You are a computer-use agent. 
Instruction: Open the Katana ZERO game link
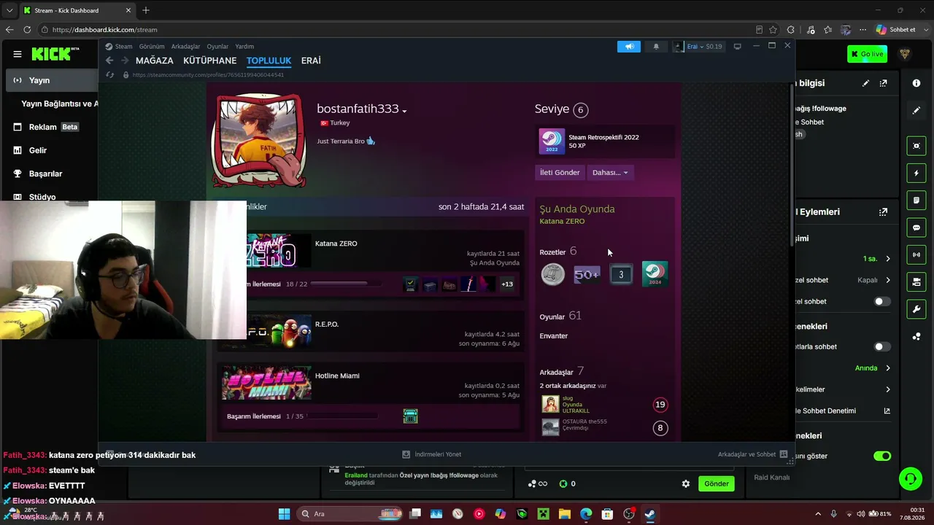(x=336, y=244)
